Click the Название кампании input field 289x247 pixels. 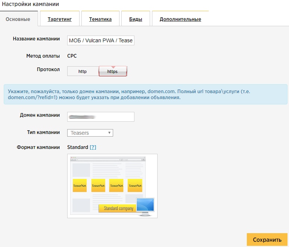pyautogui.click(x=101, y=40)
